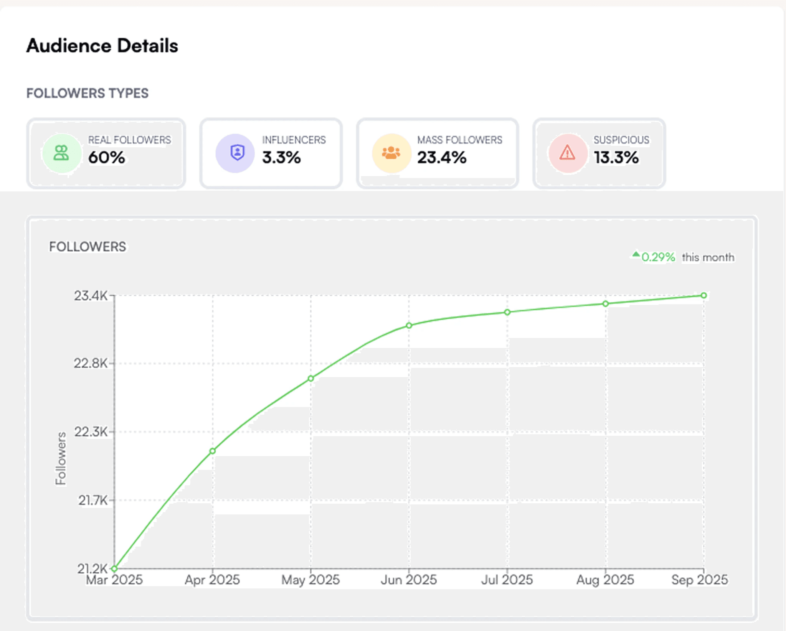Select the Jul 2025 data point

tap(507, 312)
